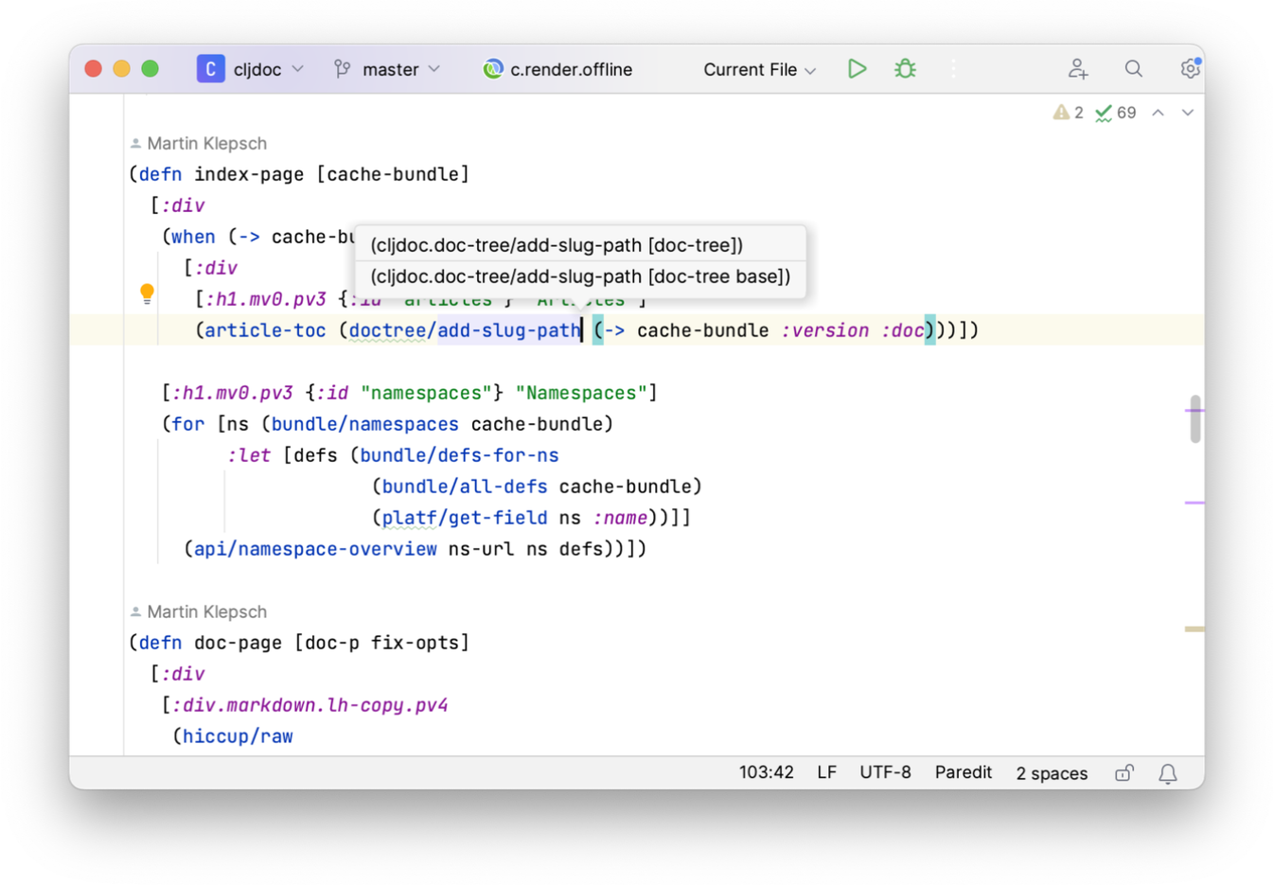The height and width of the screenshot is (885, 1274).
Task: Go to next highlighted problem arrow
Action: 1187,113
